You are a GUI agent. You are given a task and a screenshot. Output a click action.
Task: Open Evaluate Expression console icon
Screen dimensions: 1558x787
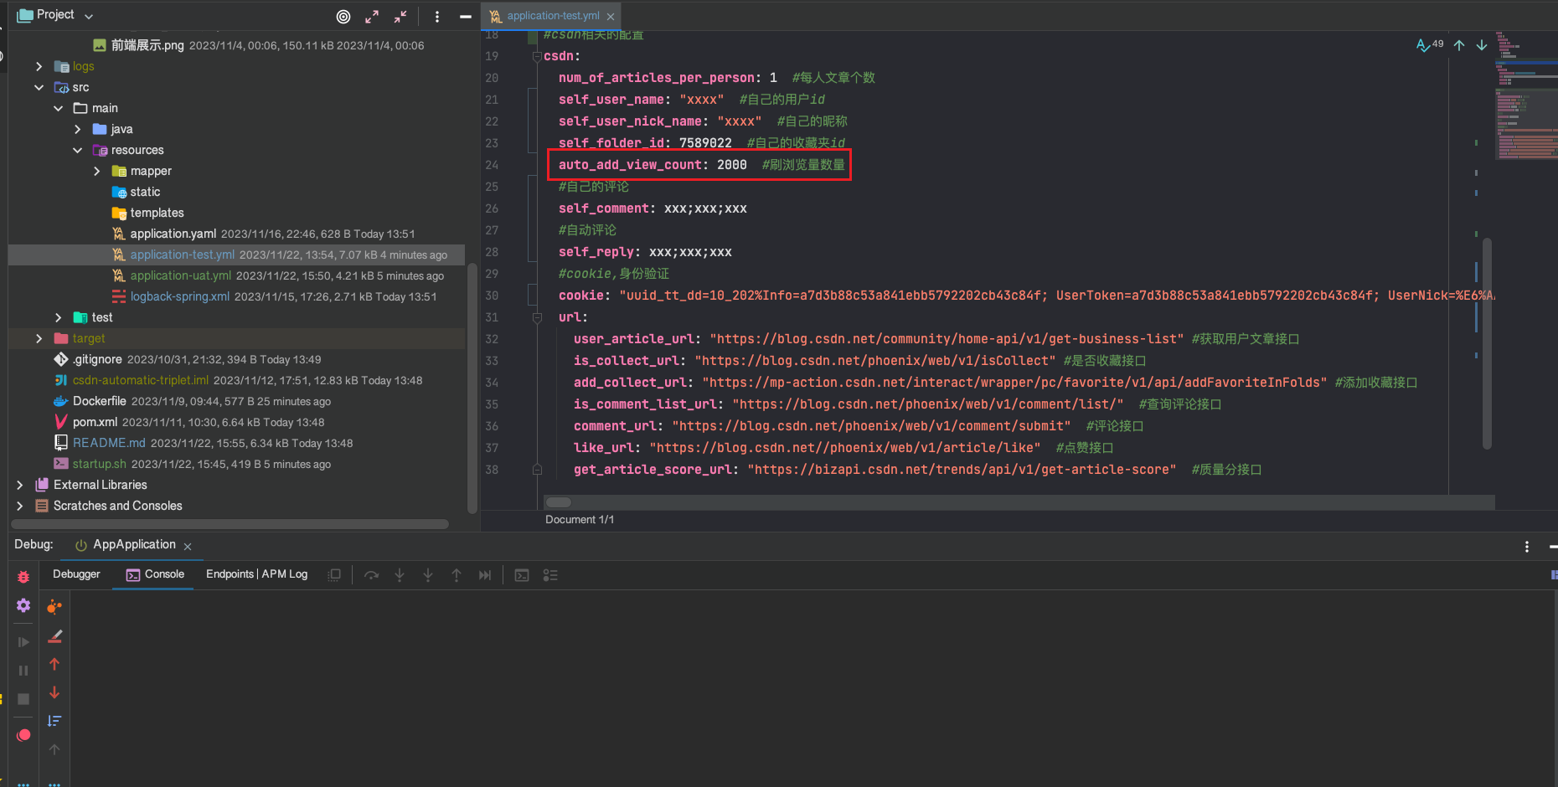click(x=522, y=575)
